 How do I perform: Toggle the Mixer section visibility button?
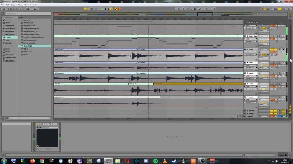[290, 112]
